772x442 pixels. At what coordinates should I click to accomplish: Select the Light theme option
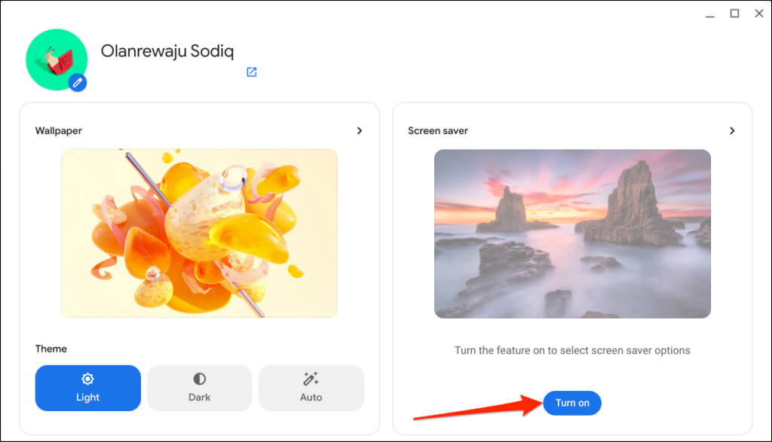[x=87, y=388]
